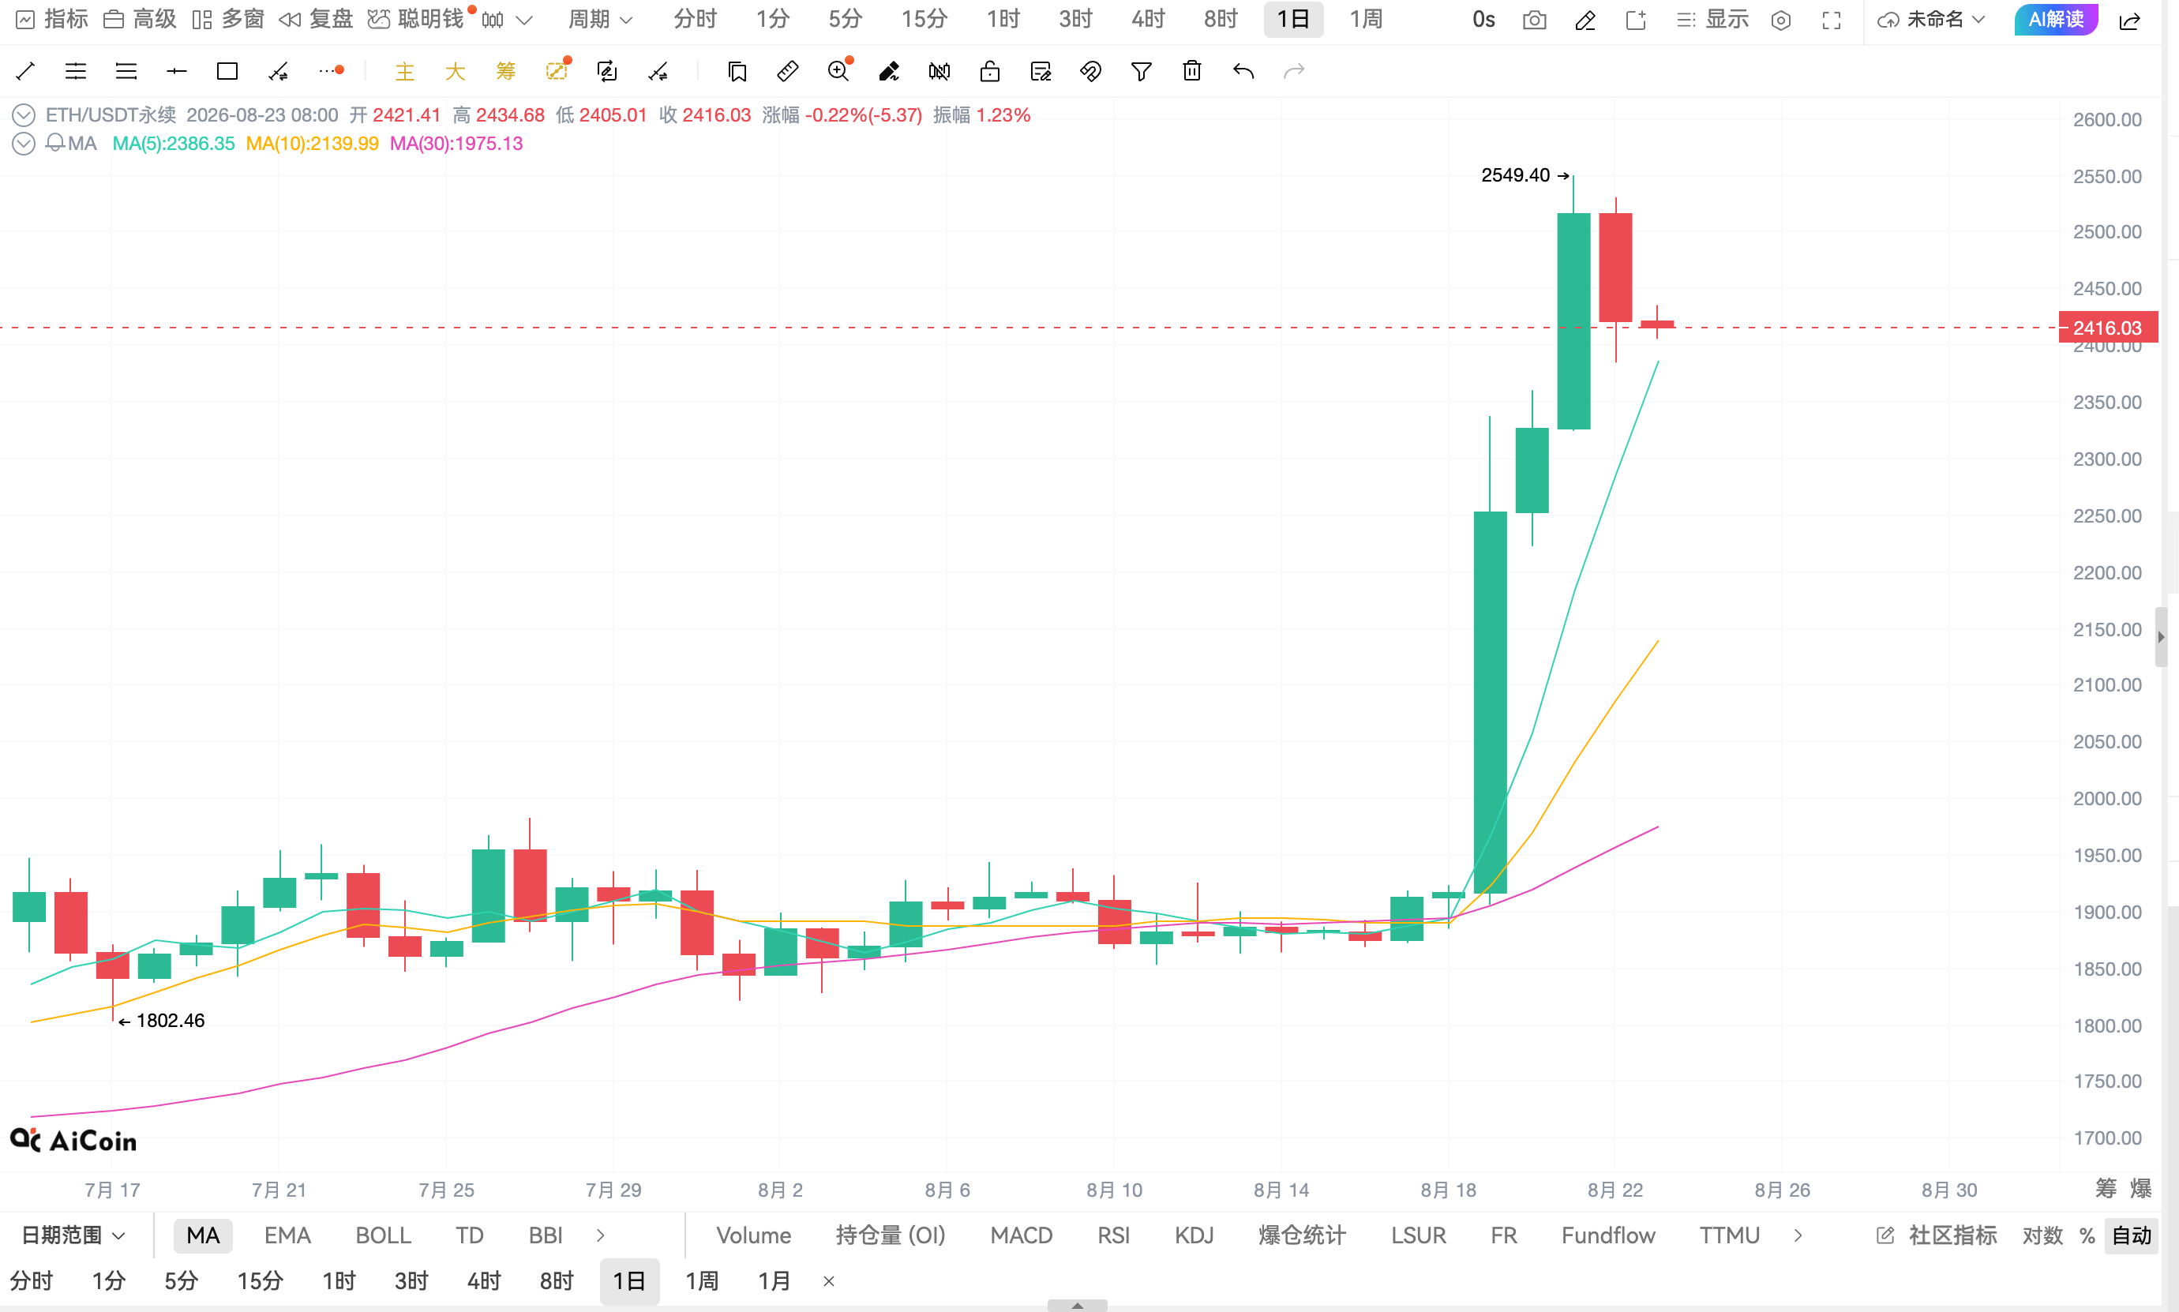Switch to top 4时 timeframe
The height and width of the screenshot is (1312, 2179).
(1147, 20)
